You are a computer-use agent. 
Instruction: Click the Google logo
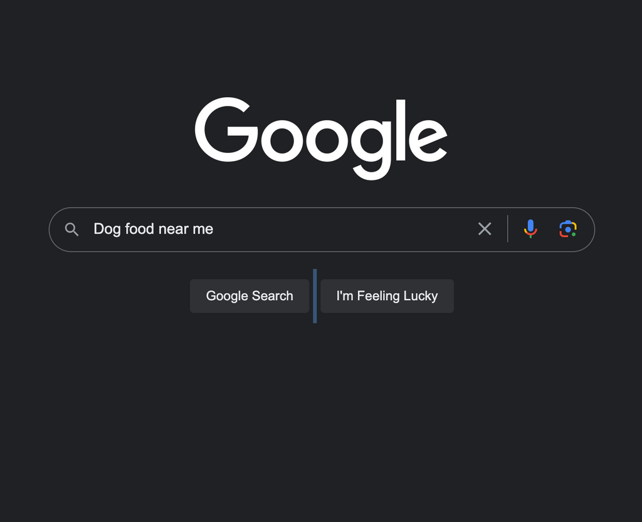click(321, 138)
